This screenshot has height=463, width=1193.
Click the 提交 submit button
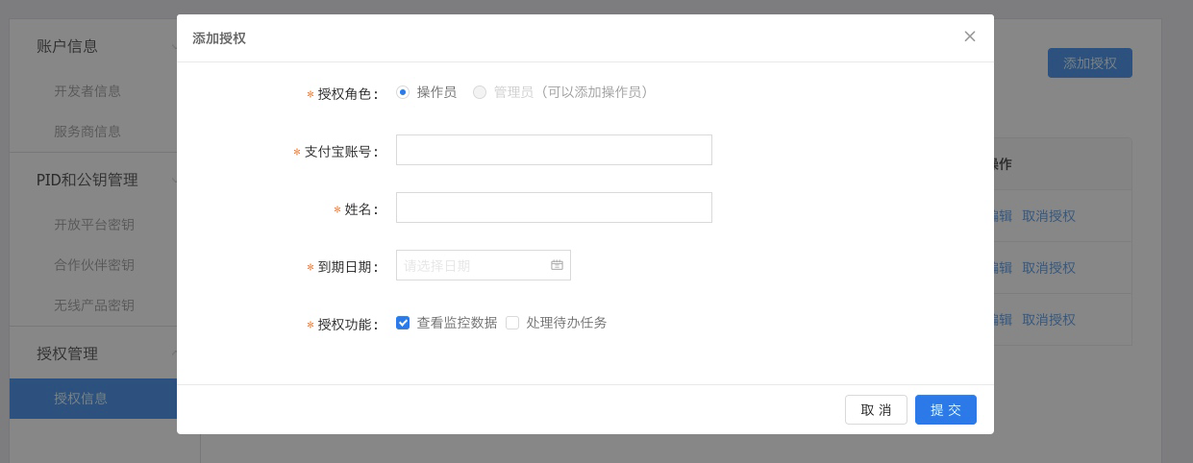click(945, 410)
